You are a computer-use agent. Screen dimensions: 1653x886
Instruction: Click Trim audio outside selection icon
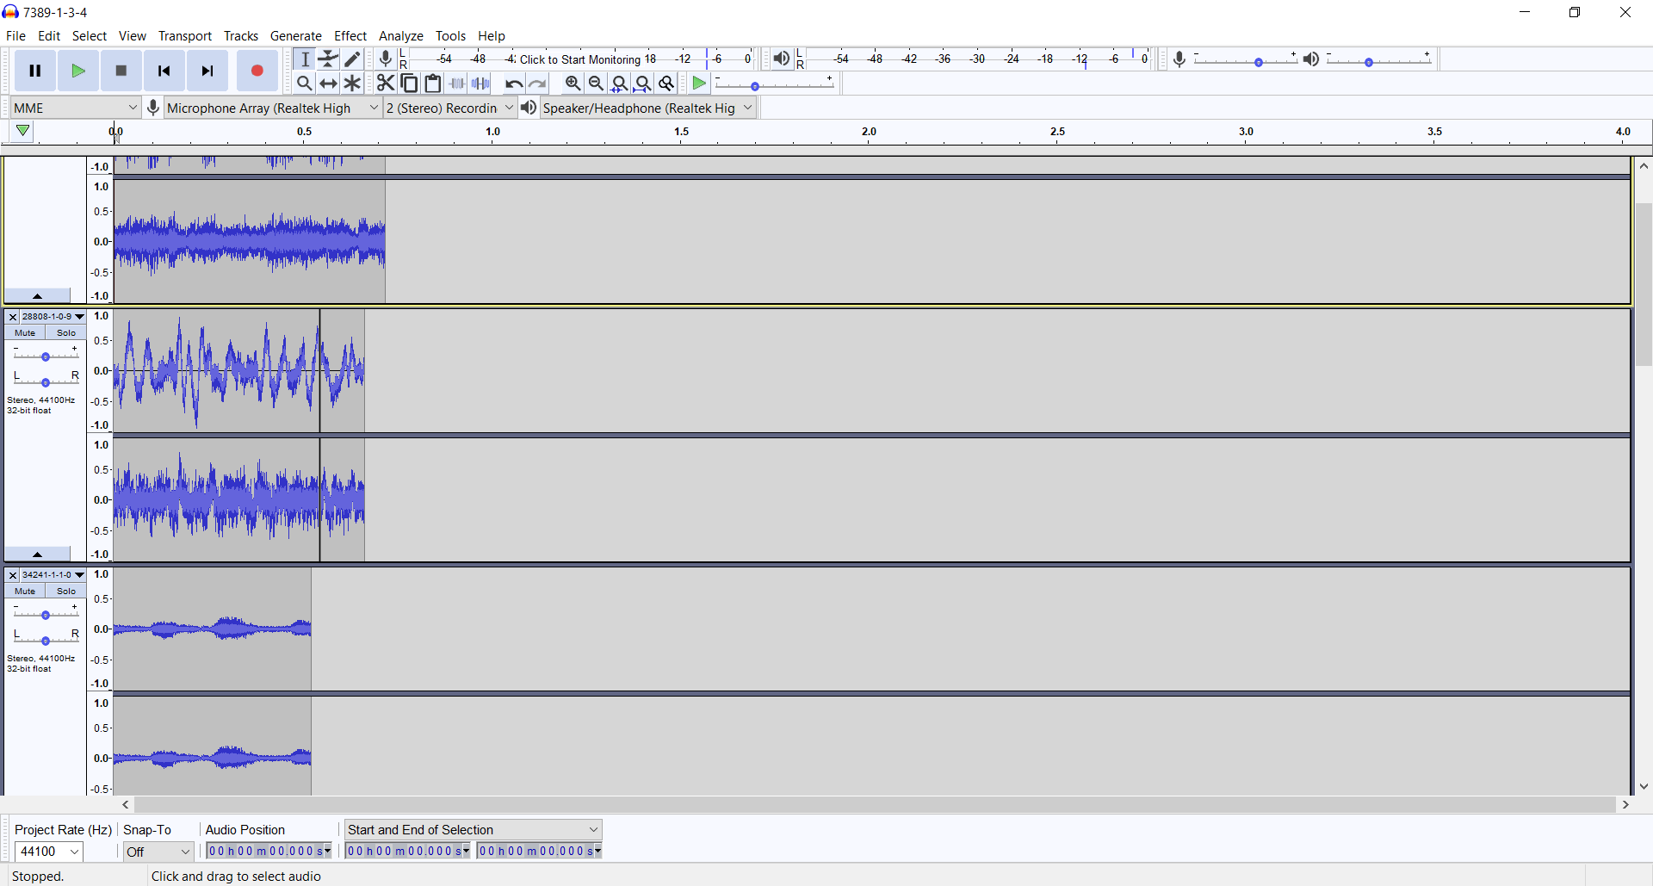coord(457,84)
